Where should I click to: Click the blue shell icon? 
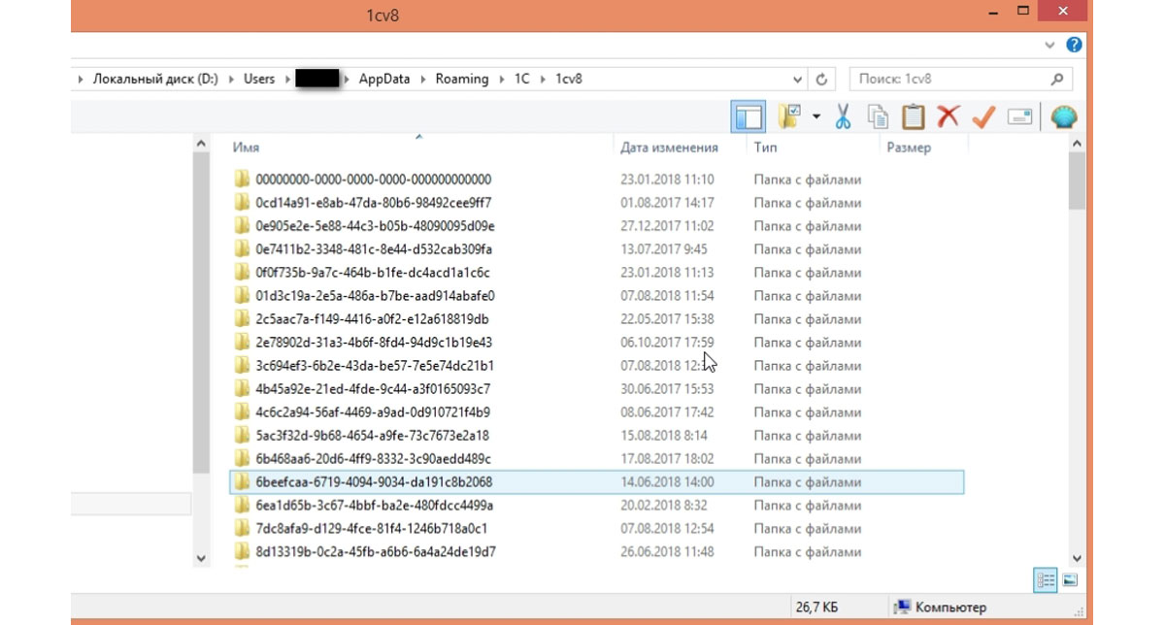point(1064,117)
